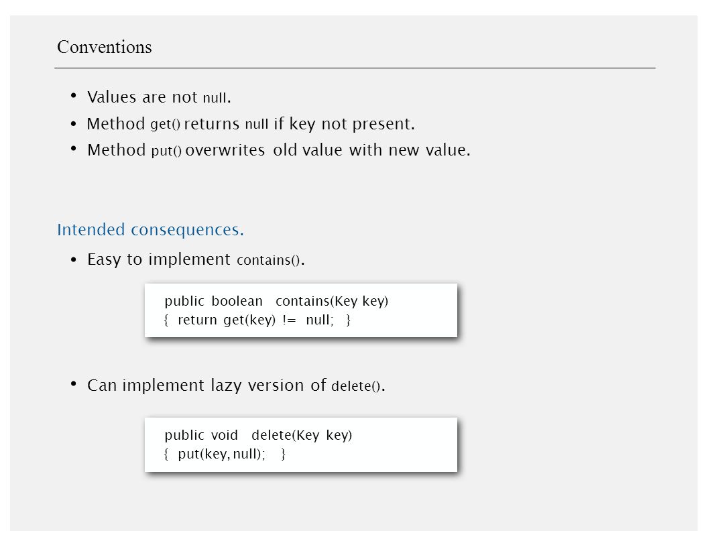Select the 'Intended consequences.' blue heading
The image size is (708, 547).
(x=150, y=230)
